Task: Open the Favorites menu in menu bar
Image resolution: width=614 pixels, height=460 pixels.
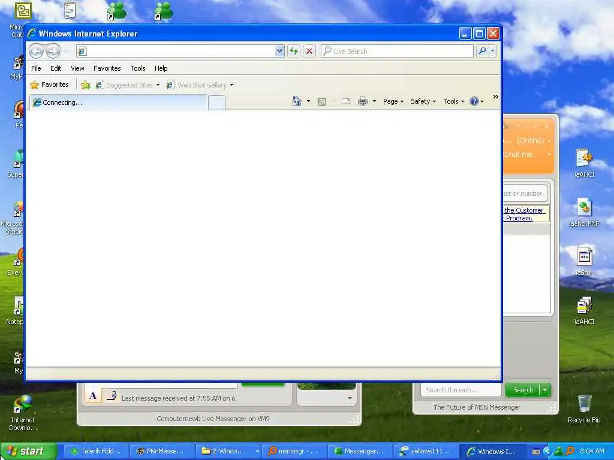Action: [107, 68]
